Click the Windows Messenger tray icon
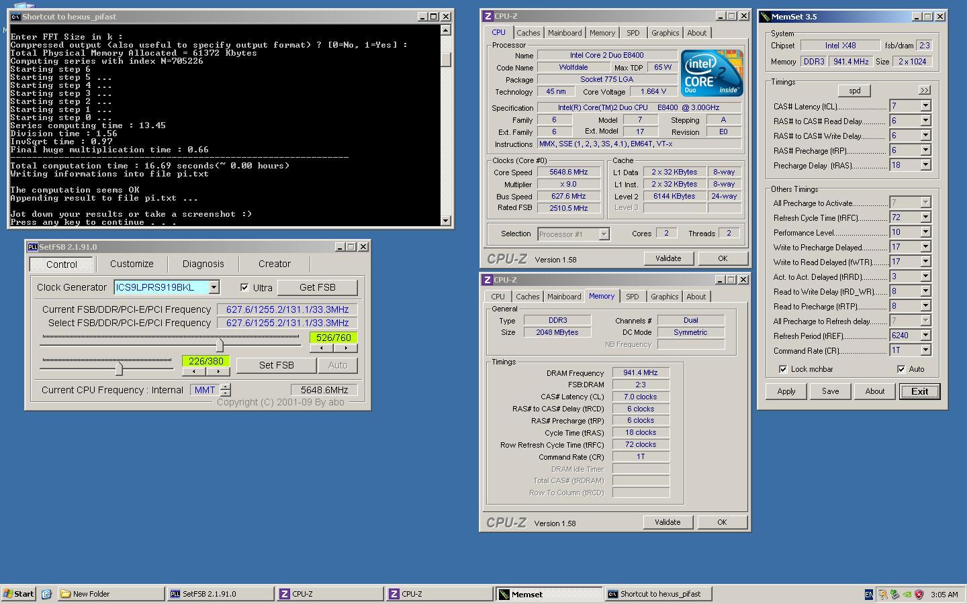 click(x=883, y=594)
